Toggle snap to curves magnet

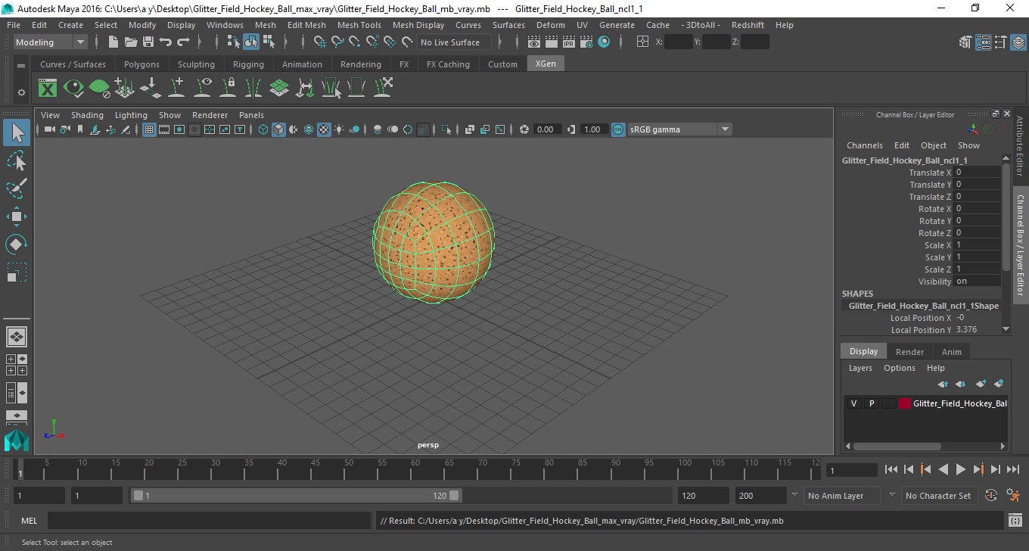(x=337, y=42)
